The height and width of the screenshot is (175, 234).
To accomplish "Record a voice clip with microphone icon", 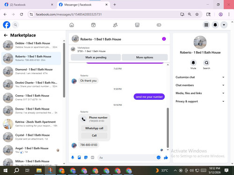I will (73, 158).
